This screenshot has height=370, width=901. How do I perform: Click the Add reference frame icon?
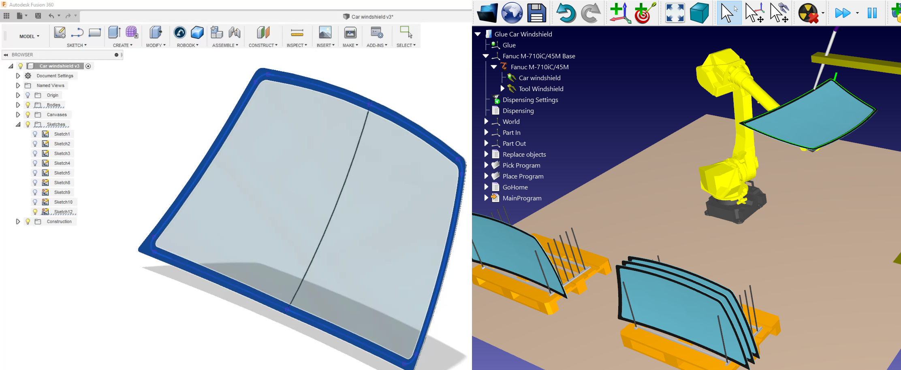[620, 13]
